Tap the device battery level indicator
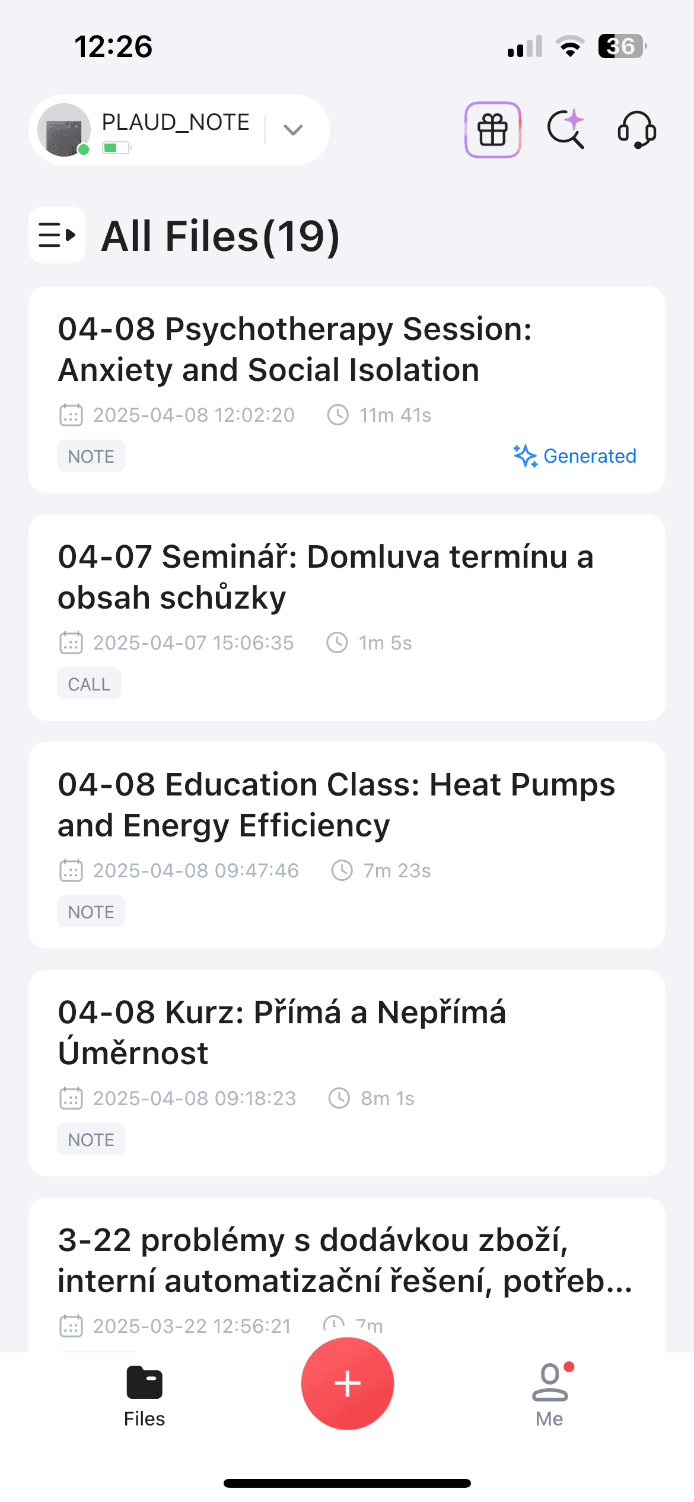The width and height of the screenshot is (694, 1502). (x=116, y=148)
